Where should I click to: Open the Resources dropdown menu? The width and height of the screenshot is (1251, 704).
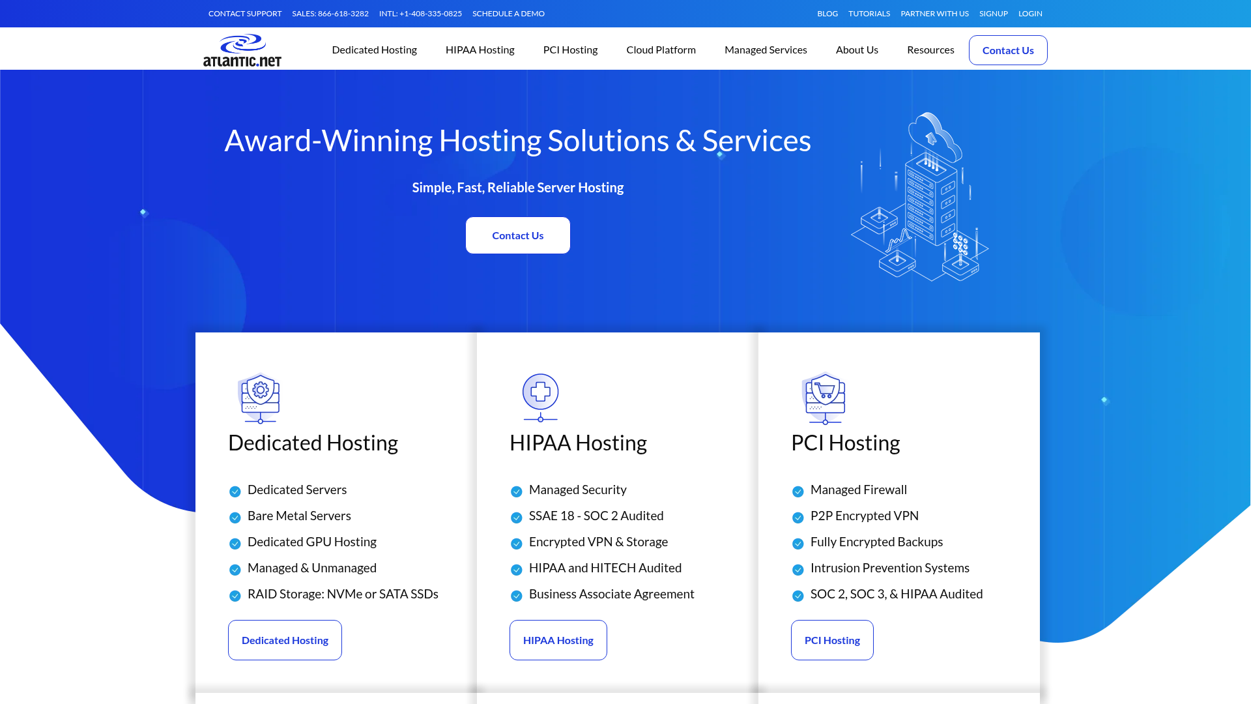(x=930, y=50)
